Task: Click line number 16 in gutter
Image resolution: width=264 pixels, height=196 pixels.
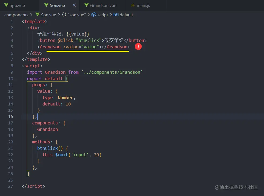Action: pyautogui.click(x=10, y=116)
